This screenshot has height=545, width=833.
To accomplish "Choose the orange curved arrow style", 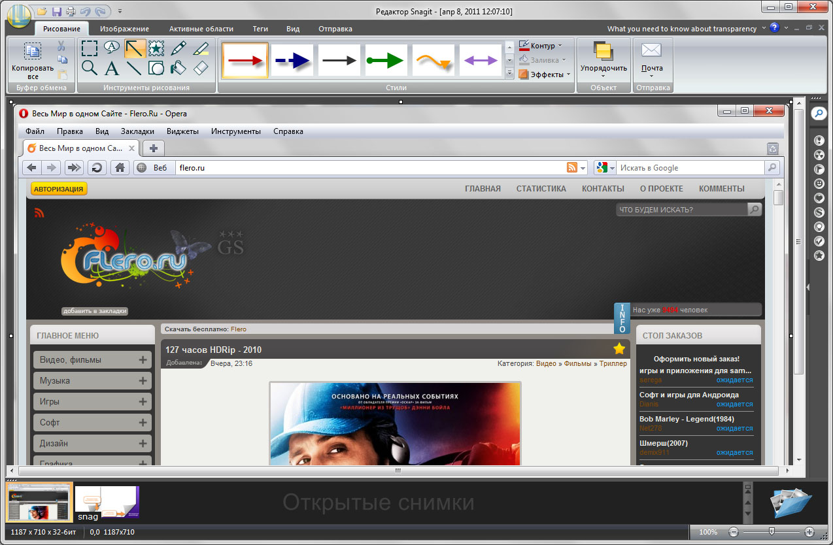I will pyautogui.click(x=433, y=60).
